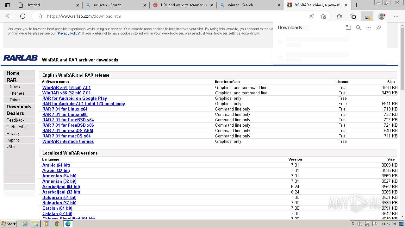This screenshot has width=405, height=228.
Task: Open Partnership in the site sidebar
Action: (x=17, y=127)
